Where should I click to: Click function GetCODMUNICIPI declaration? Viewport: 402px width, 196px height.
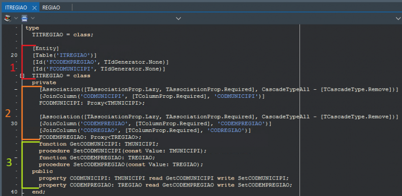[99, 144]
